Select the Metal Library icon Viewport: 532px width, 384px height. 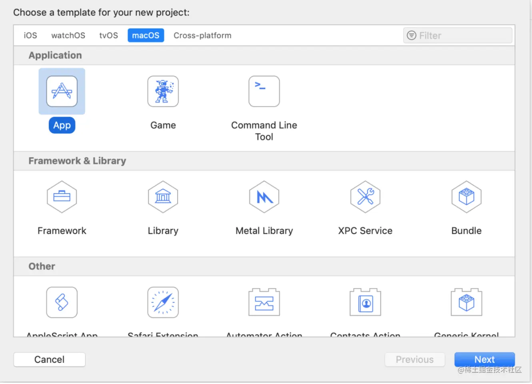[x=264, y=197]
